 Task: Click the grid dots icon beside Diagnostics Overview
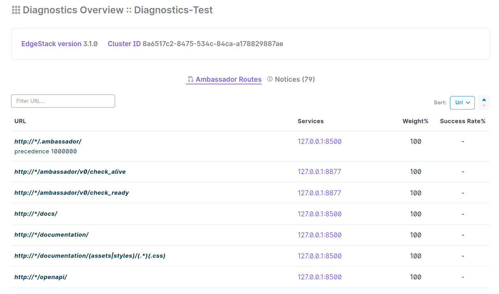click(x=16, y=10)
